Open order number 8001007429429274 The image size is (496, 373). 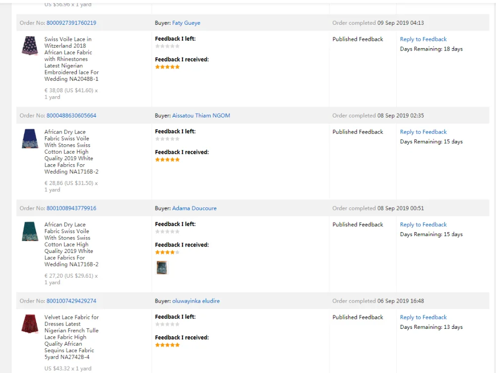click(71, 301)
